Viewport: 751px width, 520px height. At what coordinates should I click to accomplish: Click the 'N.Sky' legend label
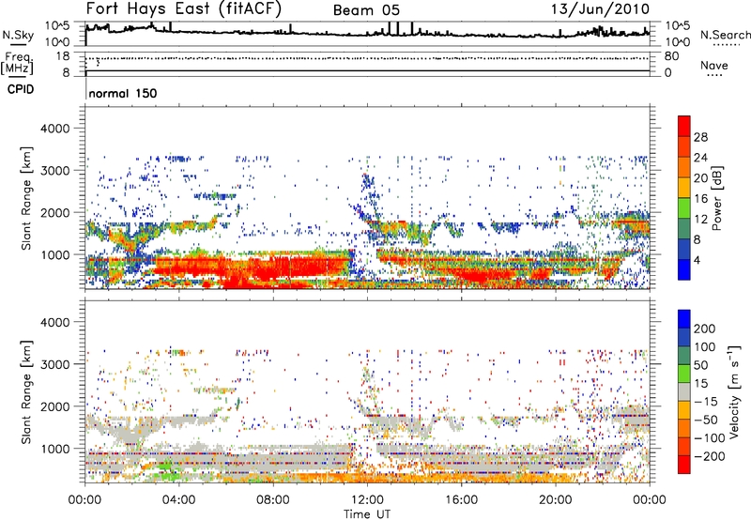point(18,35)
